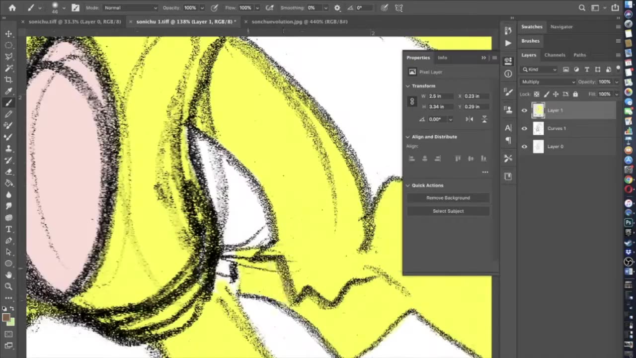636x358 pixels.
Task: Select the Type tool
Action: click(8, 229)
